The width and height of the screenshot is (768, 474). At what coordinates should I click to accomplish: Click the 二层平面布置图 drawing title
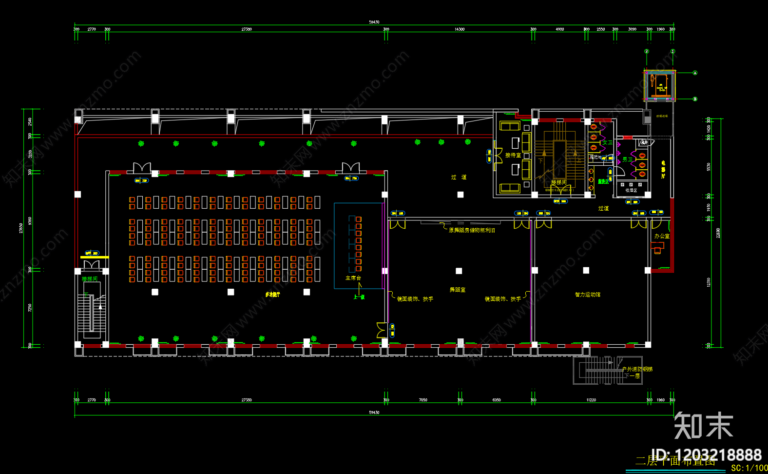point(675,461)
